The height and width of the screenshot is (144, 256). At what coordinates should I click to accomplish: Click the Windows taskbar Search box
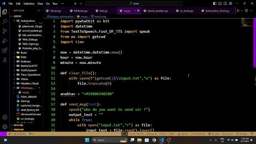pyautogui.click(x=110, y=140)
